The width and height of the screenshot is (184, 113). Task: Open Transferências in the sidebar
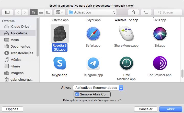click(18, 53)
